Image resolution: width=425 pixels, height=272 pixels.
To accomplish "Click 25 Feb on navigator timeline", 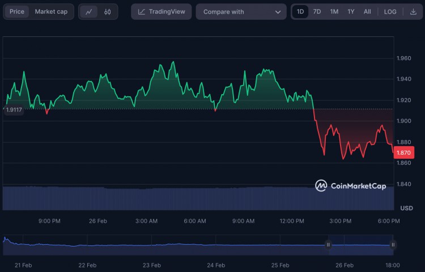I will pyautogui.click(x=280, y=265).
